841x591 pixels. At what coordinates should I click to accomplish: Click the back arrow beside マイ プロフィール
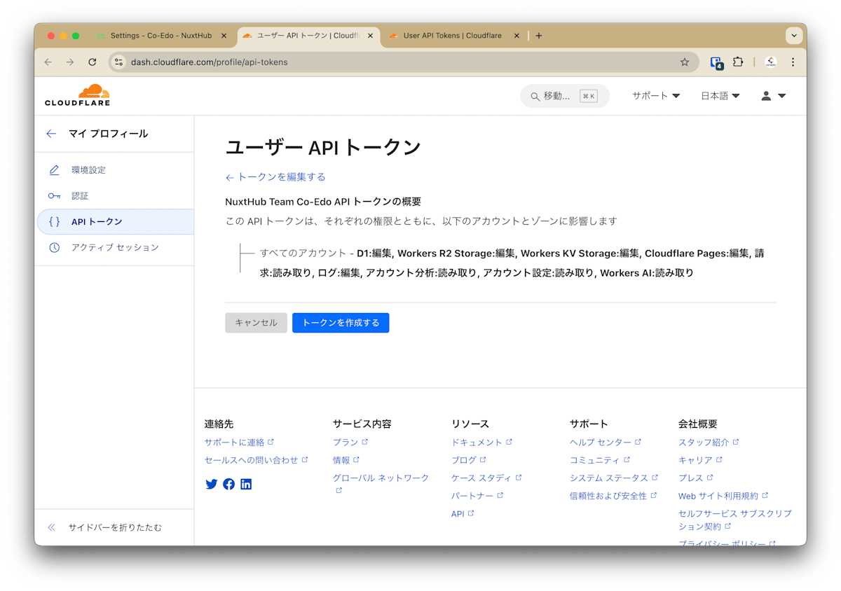click(51, 134)
